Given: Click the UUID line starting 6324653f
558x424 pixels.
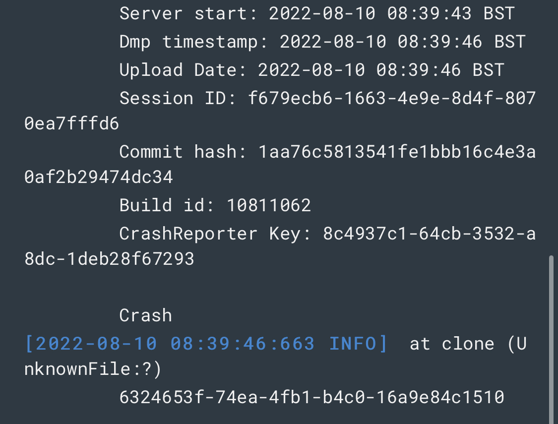Looking at the screenshot, I should coord(311,397).
